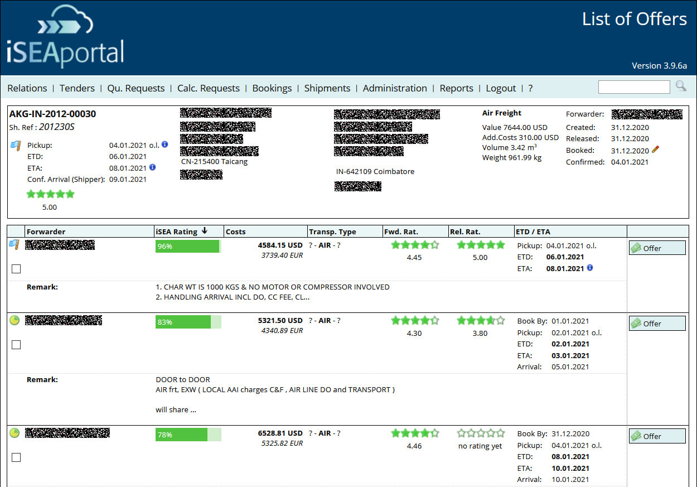
Task: Check the box for the 78% offer
Action: tap(16, 457)
